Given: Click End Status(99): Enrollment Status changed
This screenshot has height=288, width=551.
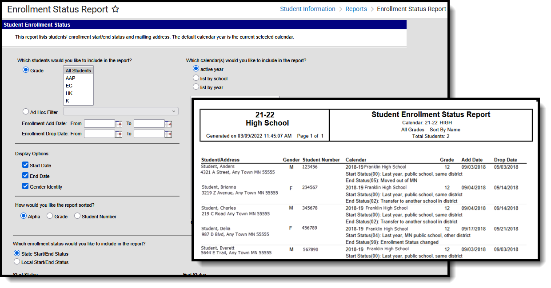Looking at the screenshot, I should pyautogui.click(x=392, y=242).
